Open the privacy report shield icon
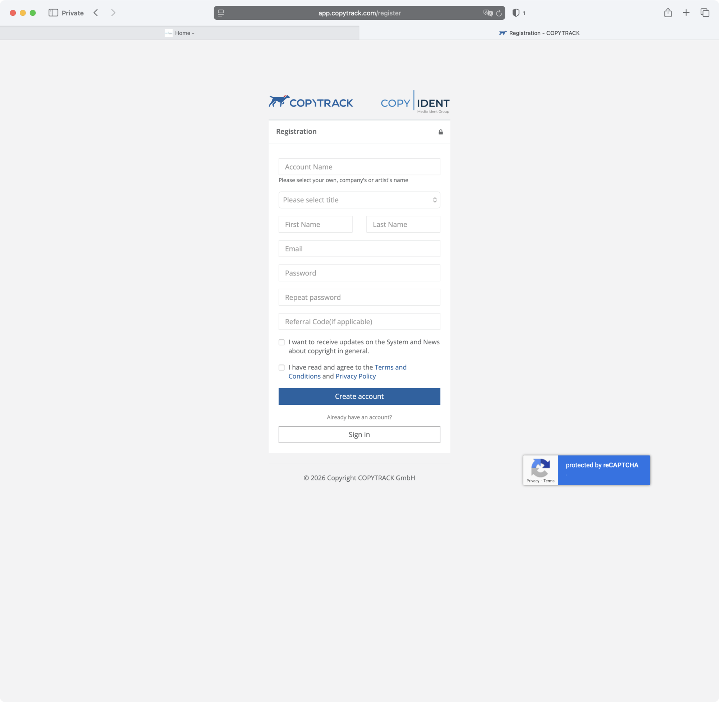 [x=516, y=13]
